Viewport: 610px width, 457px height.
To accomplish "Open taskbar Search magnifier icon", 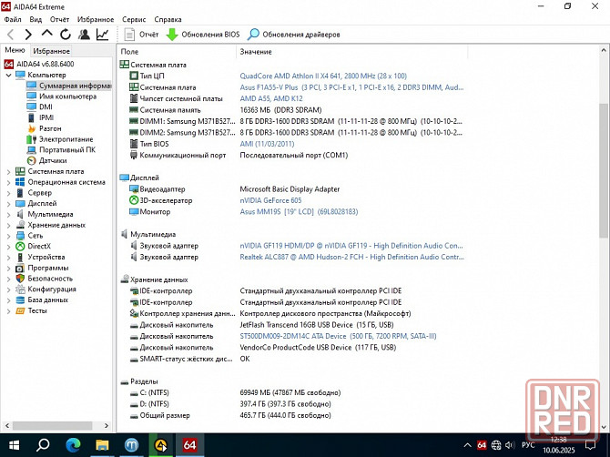I will click(43, 445).
